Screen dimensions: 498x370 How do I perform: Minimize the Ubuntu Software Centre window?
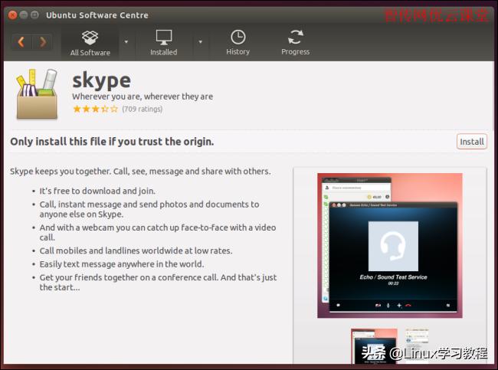(x=22, y=15)
